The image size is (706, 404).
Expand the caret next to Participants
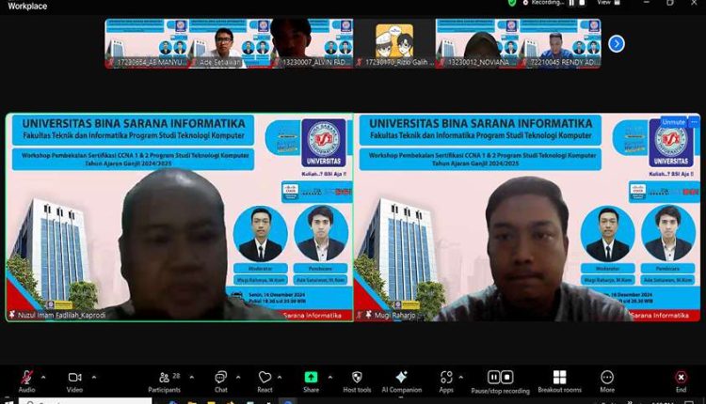tap(192, 377)
